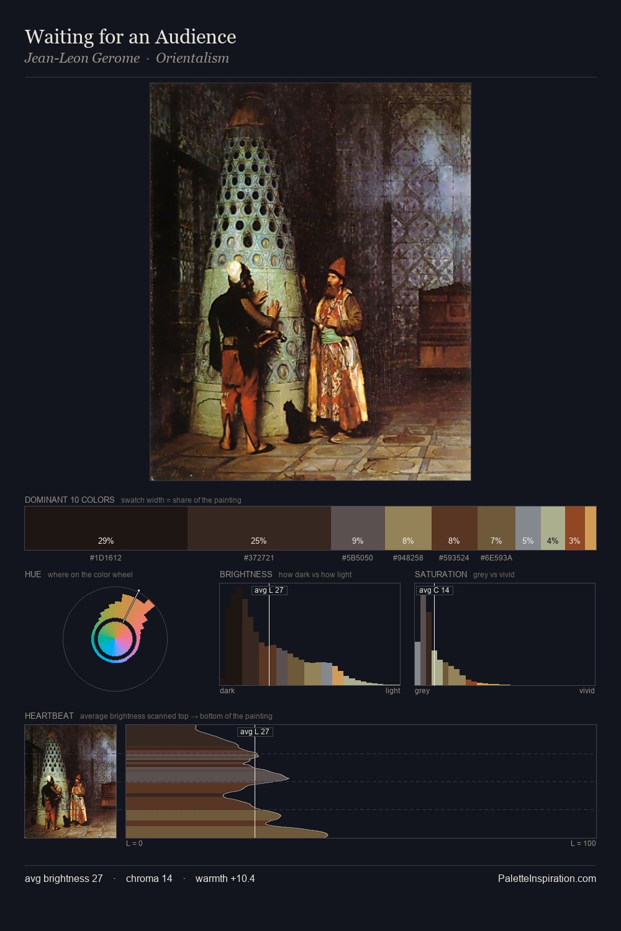The image size is (621, 931).
Task: Click the "vivid" axis label
Action: [587, 691]
